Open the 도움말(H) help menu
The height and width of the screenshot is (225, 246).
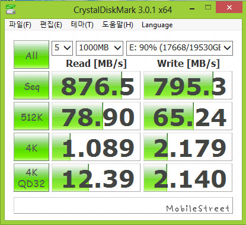pos(117,25)
